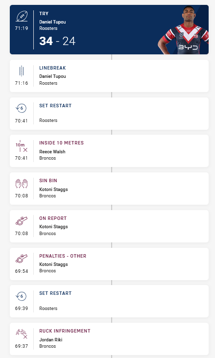Image resolution: width=215 pixels, height=358 pixels.
Task: Click the On Report whistle icon
Action: click(22, 221)
